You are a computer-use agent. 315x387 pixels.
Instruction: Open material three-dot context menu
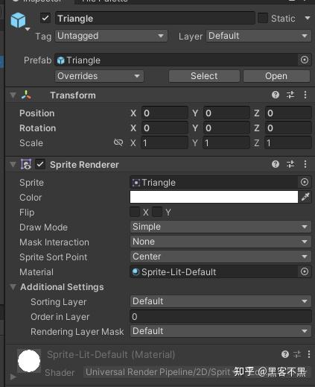(309, 354)
